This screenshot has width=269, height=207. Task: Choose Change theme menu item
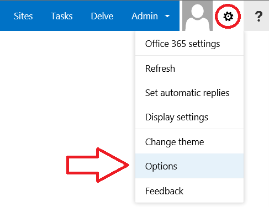click(x=189, y=142)
